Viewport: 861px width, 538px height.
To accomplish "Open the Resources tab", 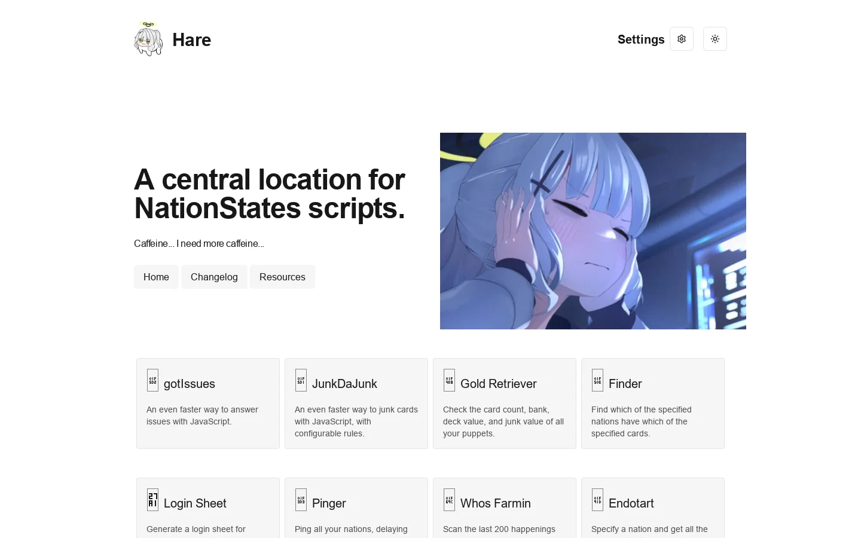I will [282, 277].
